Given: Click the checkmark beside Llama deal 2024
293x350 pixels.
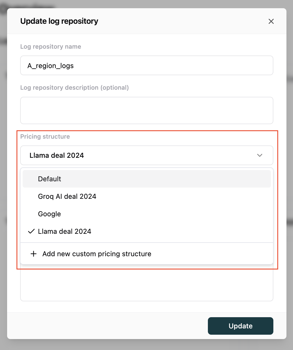Looking at the screenshot, I should click(x=31, y=231).
